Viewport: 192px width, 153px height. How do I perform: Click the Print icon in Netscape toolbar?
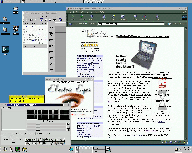coord(135,18)
